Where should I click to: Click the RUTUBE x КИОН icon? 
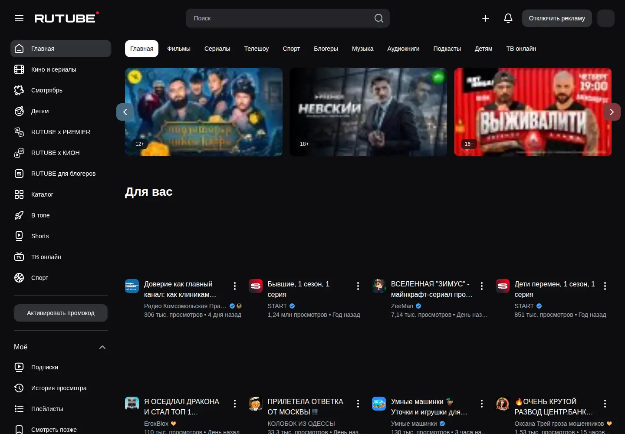click(19, 153)
